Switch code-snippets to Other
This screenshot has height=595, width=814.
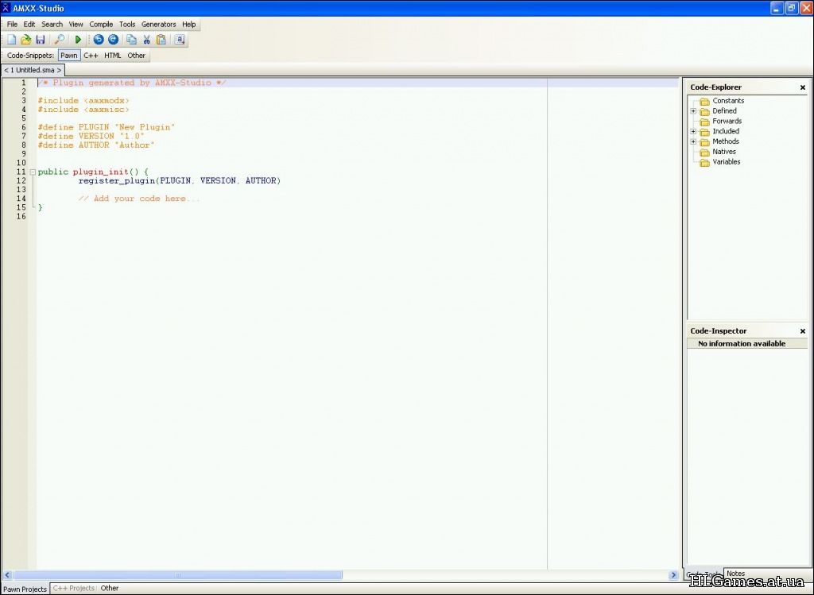(x=137, y=55)
